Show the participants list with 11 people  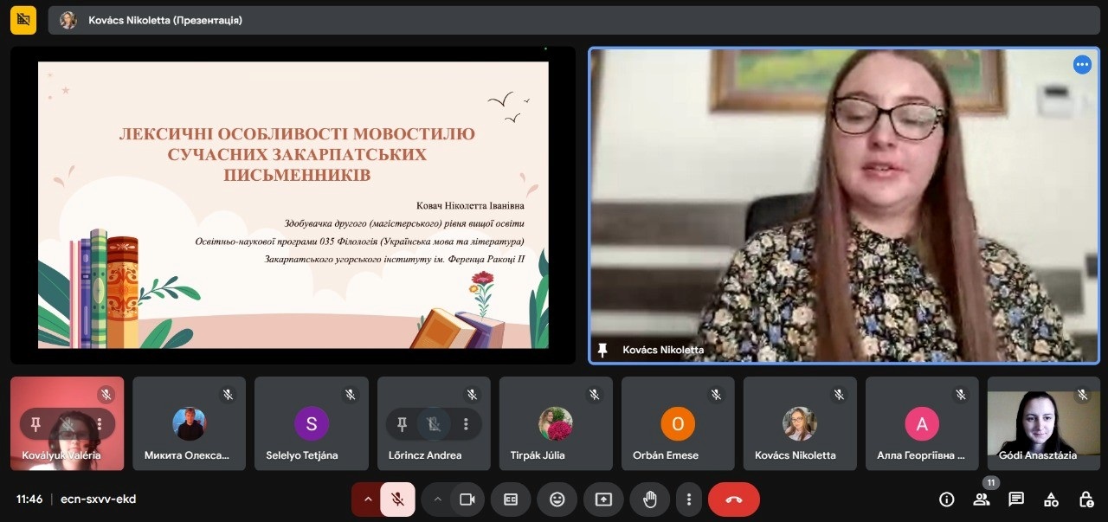pyautogui.click(x=982, y=499)
